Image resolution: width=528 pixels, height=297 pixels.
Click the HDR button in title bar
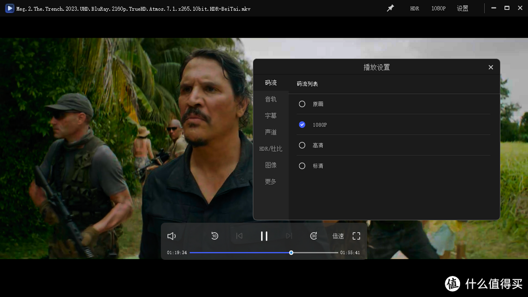(415, 8)
